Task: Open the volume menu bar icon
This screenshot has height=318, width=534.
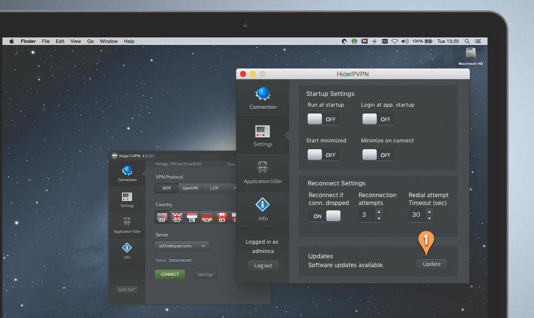Action: (x=405, y=41)
